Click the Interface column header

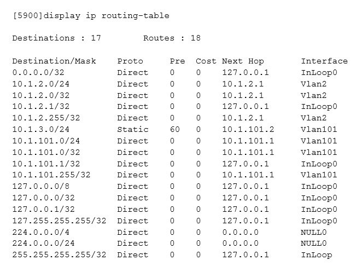324,61
